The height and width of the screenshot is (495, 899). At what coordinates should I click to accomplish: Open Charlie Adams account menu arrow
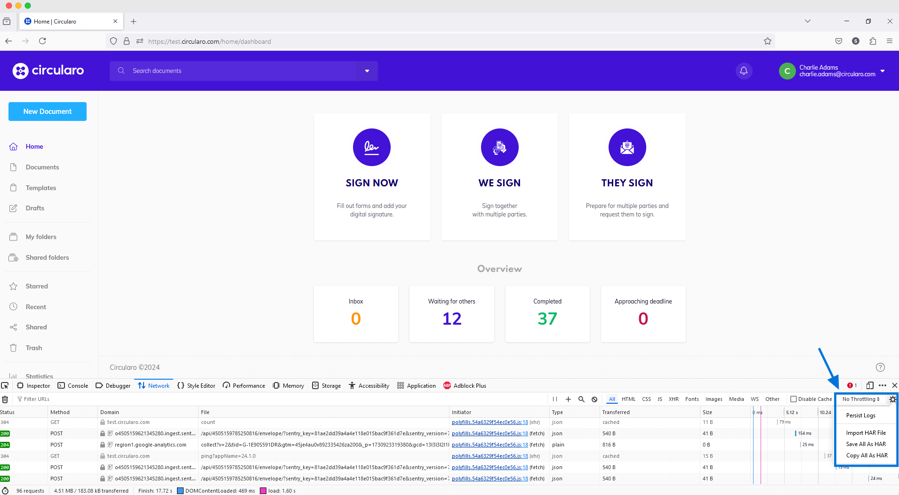click(x=883, y=71)
